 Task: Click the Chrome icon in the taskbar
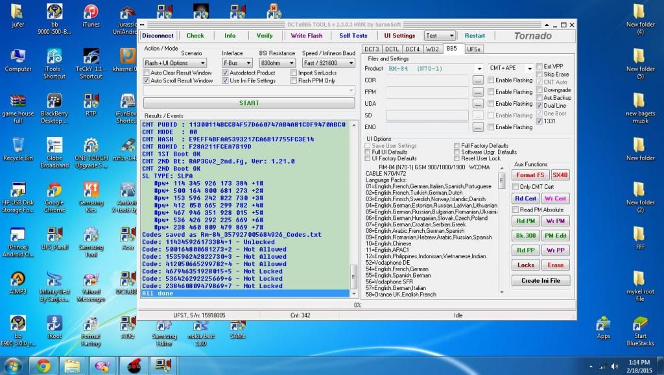tap(43, 365)
